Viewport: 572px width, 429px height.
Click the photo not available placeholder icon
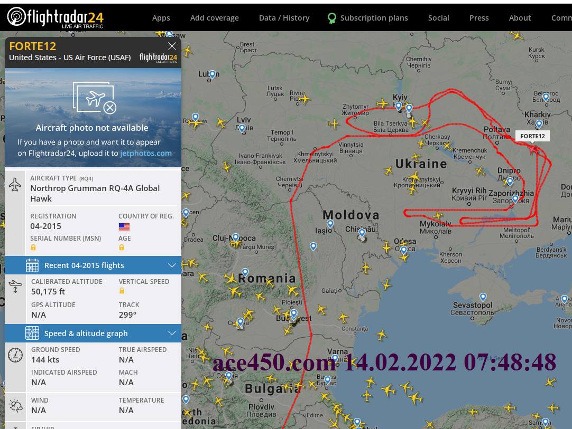pos(95,98)
